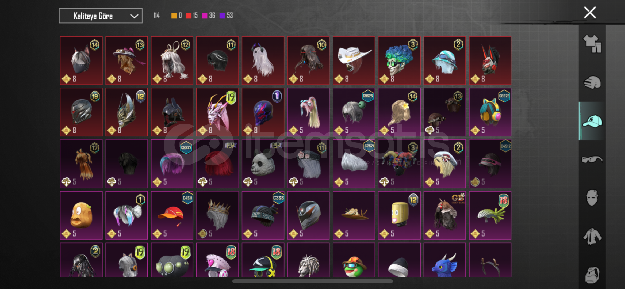
Task: Pick the potato head mask item
Action: coord(81,215)
